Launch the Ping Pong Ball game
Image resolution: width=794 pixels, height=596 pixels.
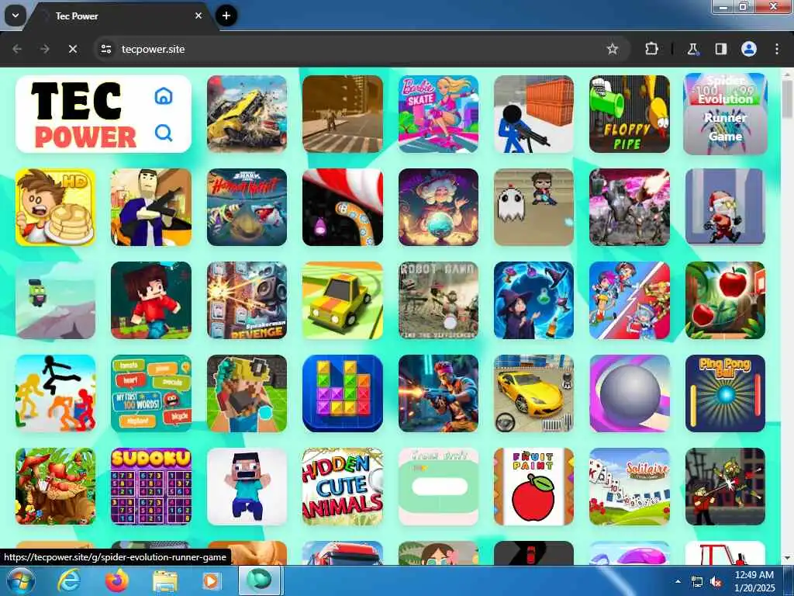(x=725, y=393)
